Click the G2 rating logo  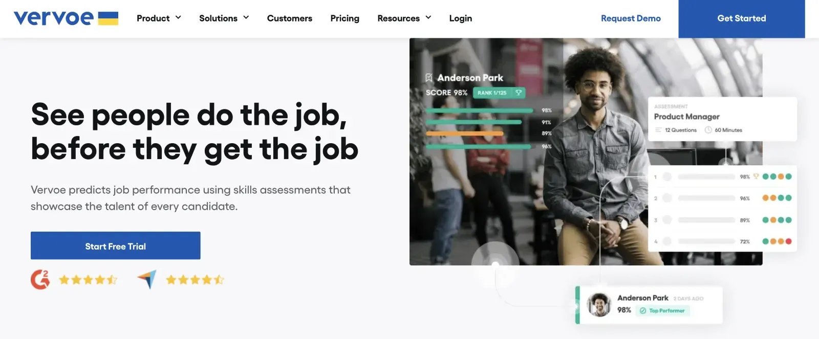40,280
